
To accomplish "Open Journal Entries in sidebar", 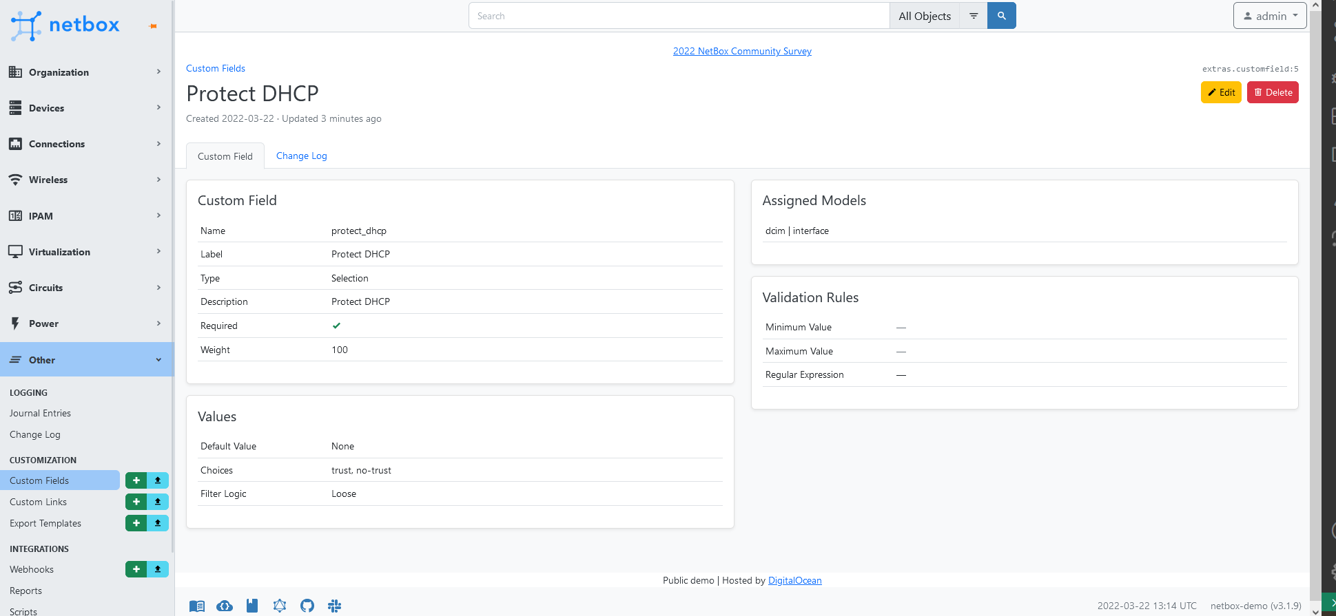I will point(40,413).
